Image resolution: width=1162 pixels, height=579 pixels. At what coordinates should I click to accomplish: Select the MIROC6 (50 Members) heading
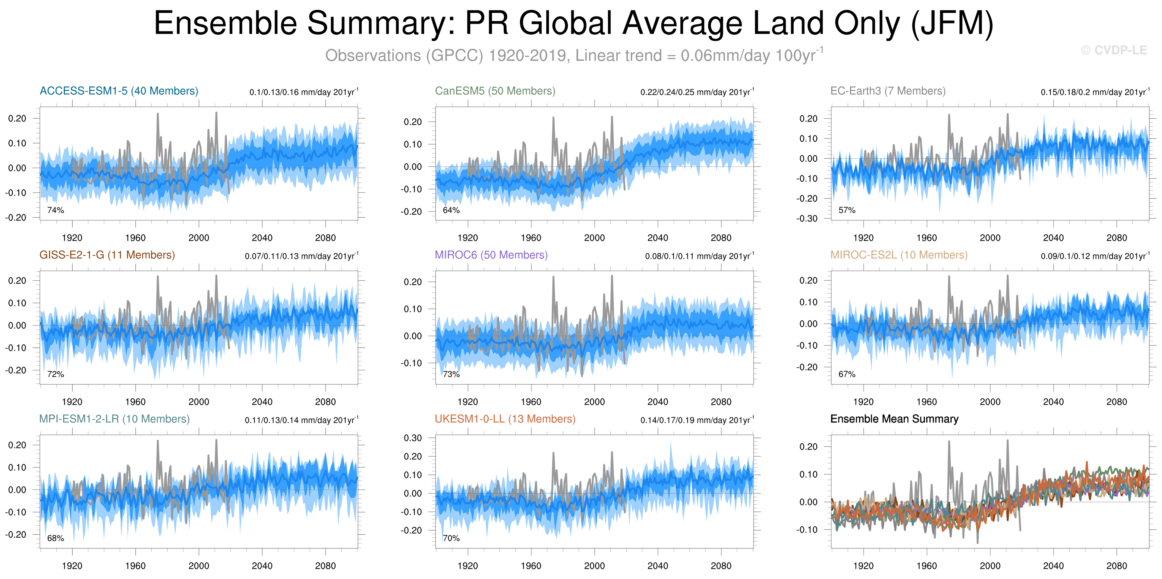coord(491,255)
